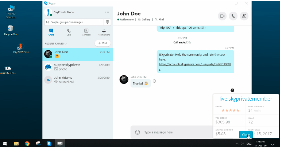Open the emoji picker in message box
This screenshot has width=282, height=148.
pyautogui.click(x=138, y=132)
